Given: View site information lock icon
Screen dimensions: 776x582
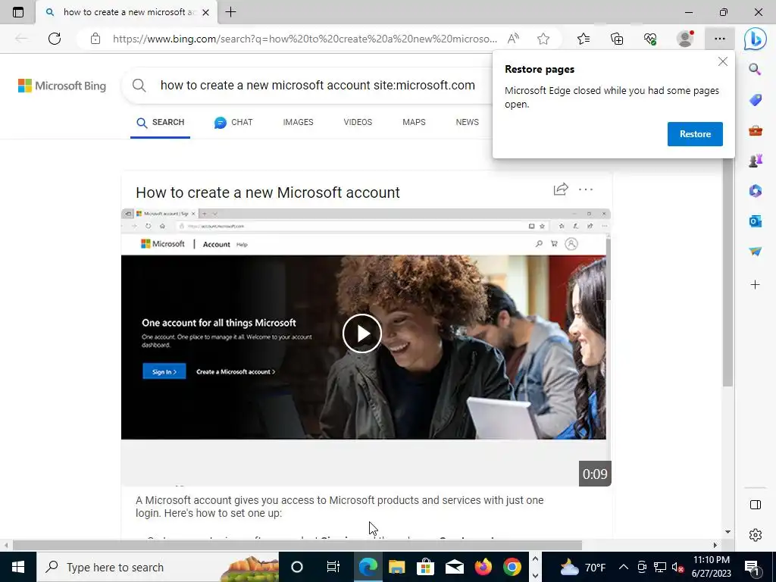Looking at the screenshot, I should pos(95,39).
